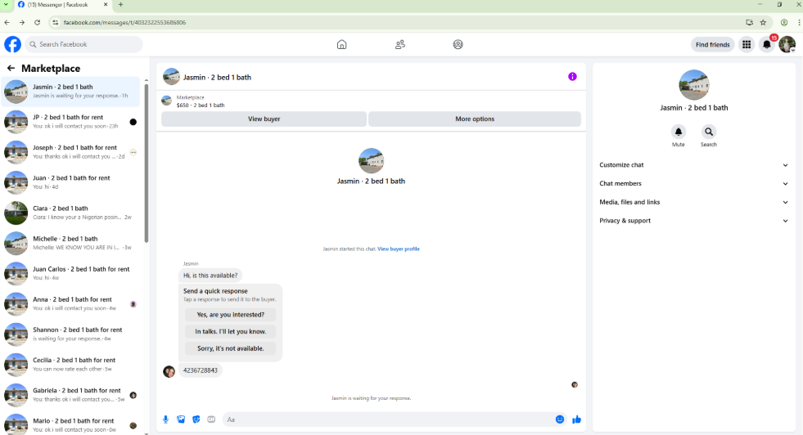Screen dimensions: 803x435
Task: Click Find friends button
Action: pos(712,44)
